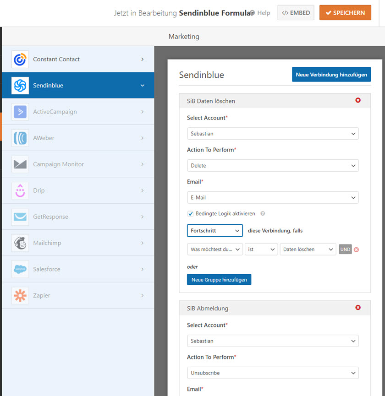Open the Mailchimp provider

click(78, 243)
